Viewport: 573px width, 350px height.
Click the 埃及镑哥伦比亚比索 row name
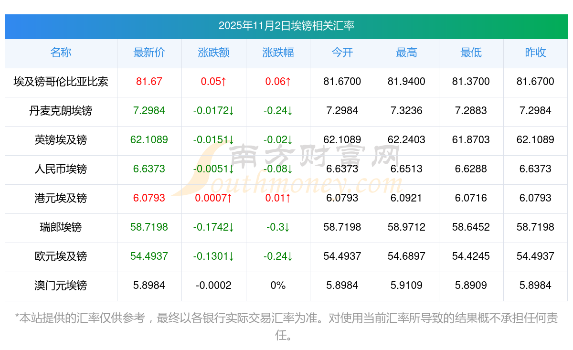tap(61, 82)
